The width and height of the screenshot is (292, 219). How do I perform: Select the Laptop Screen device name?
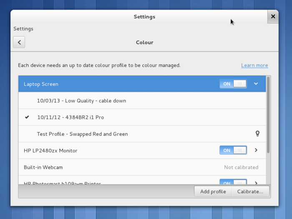[x=41, y=84]
